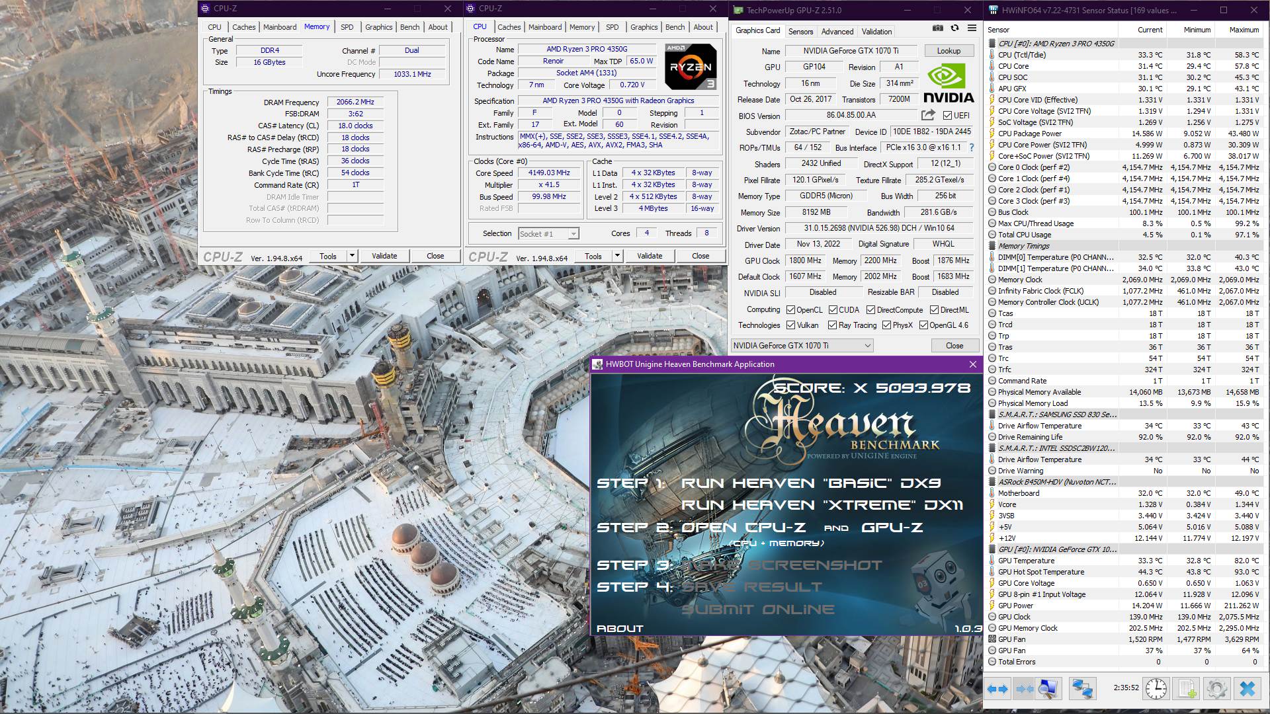Image resolution: width=1270 pixels, height=714 pixels.
Task: Take a GPU-Z screenshot with the camera icon
Action: pos(937,28)
